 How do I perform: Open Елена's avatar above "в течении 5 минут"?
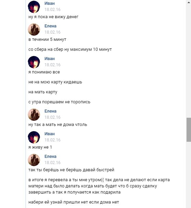point(34,30)
